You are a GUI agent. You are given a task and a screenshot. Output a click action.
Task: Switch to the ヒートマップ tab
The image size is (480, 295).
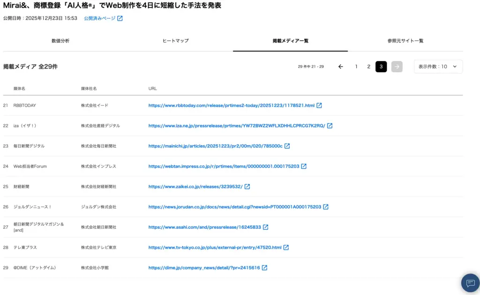coord(176,41)
